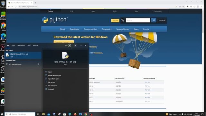Open Microsoft Store from the taskbar

click(x=64, y=114)
